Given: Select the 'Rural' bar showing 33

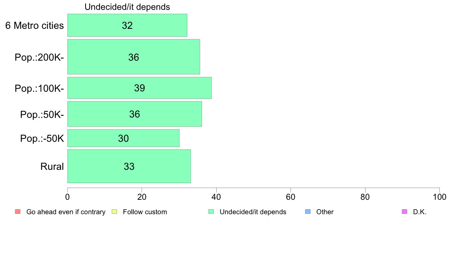Looking at the screenshot, I should tap(129, 166).
